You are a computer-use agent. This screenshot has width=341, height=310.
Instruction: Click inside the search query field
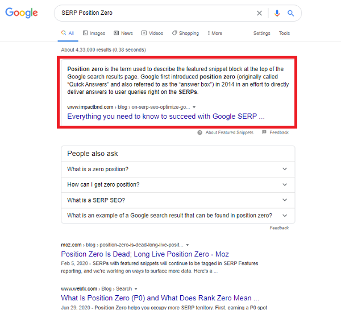point(157,13)
